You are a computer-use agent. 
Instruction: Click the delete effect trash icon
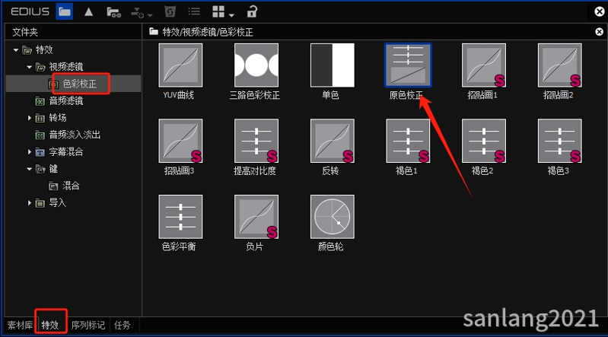[170, 12]
